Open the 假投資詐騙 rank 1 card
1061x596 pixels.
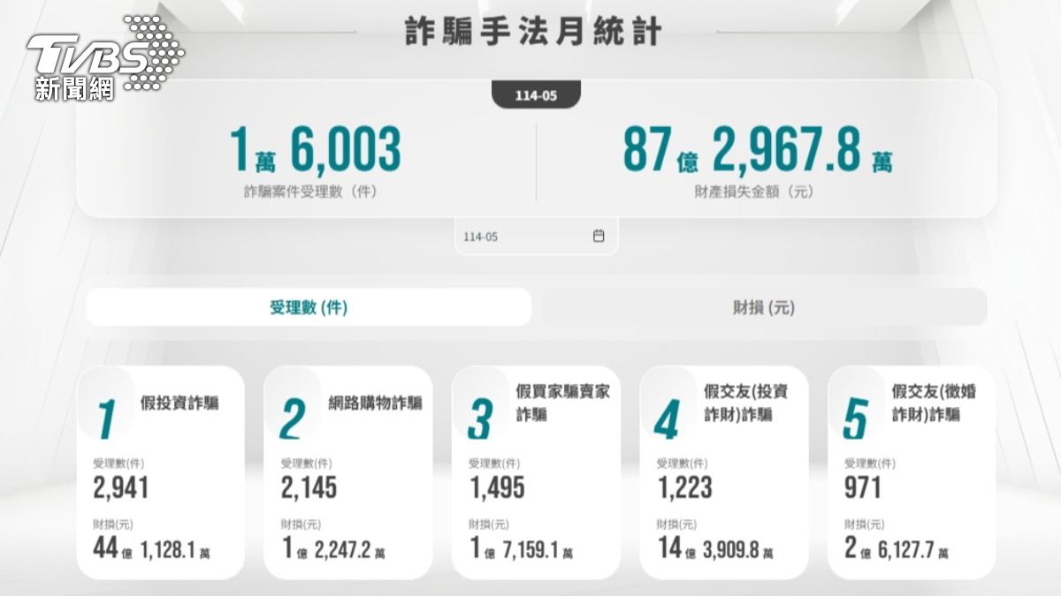pos(161,472)
